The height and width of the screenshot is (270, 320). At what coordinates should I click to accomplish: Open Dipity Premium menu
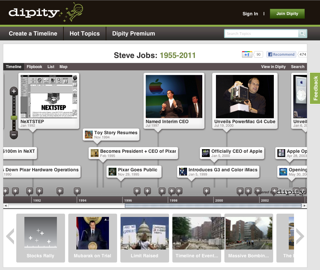[x=134, y=34]
